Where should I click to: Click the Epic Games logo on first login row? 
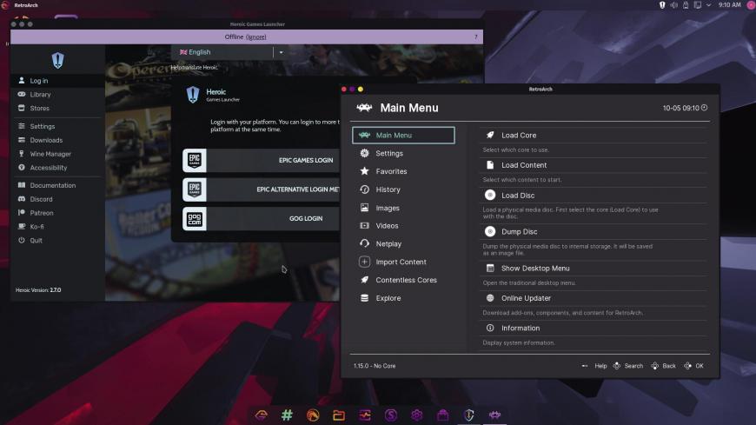195,160
